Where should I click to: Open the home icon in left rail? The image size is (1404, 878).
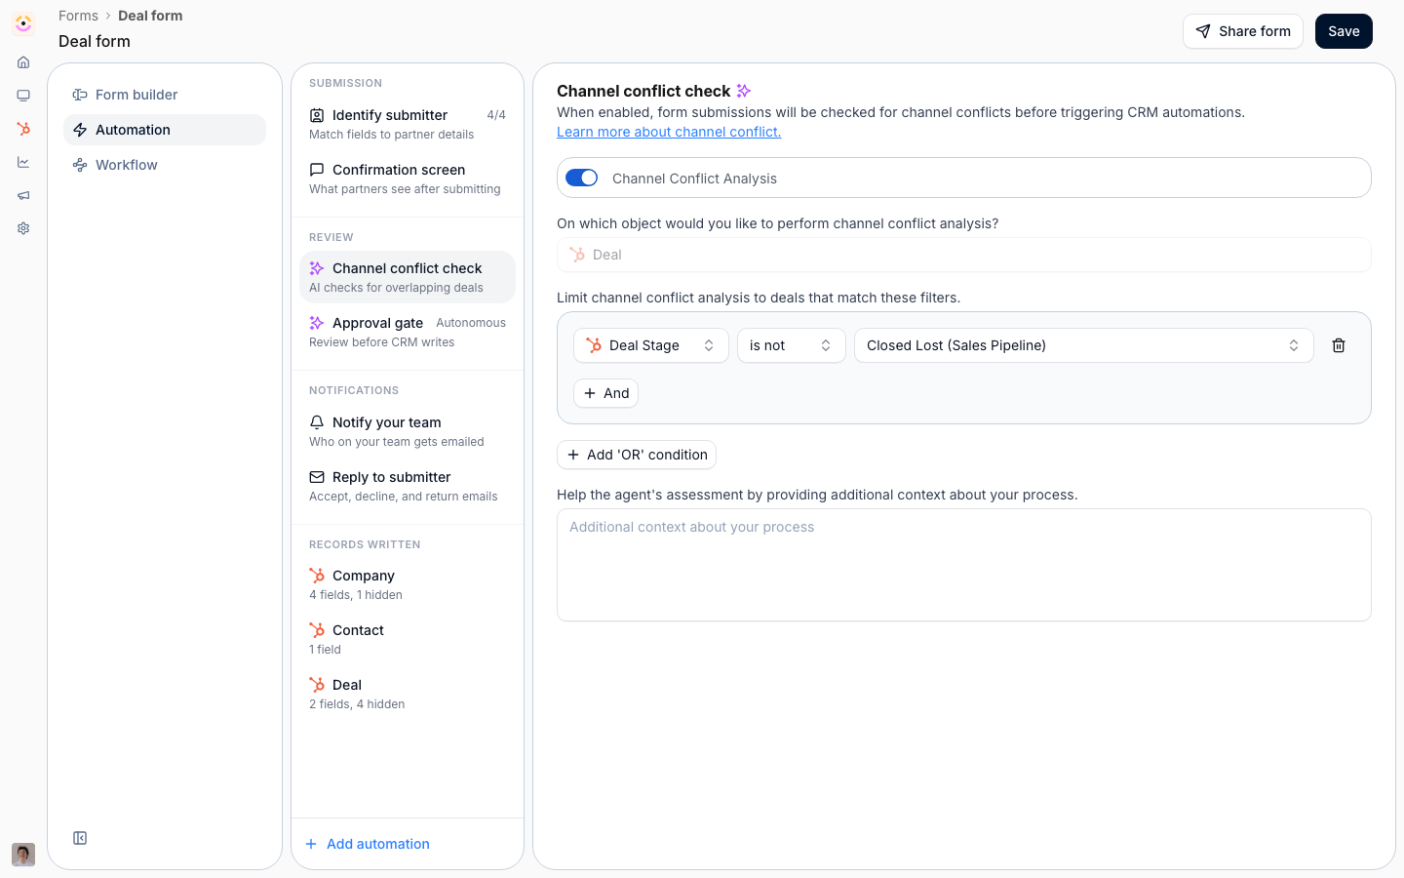[23, 62]
